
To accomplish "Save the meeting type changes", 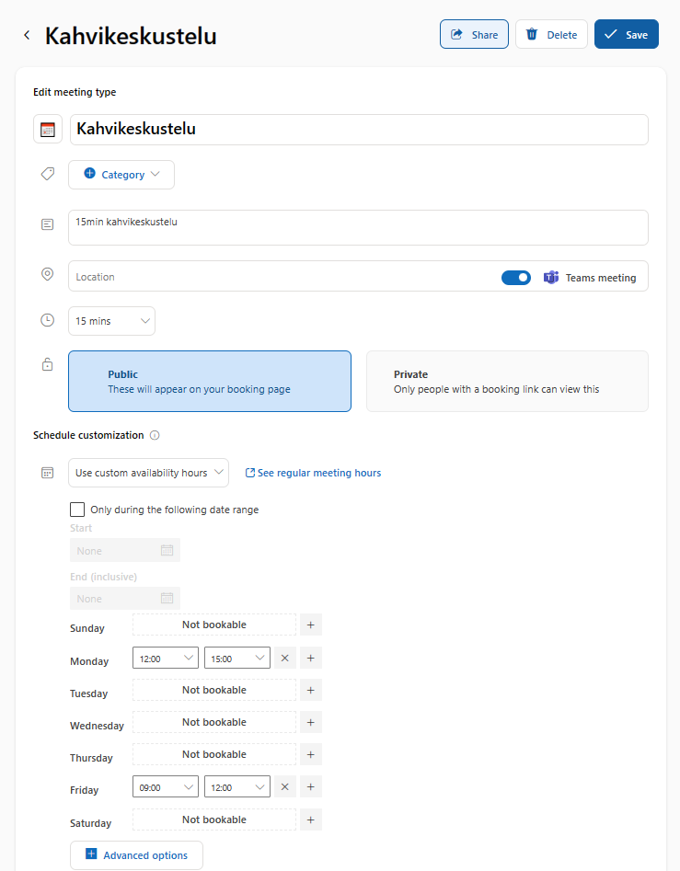I will [x=626, y=34].
